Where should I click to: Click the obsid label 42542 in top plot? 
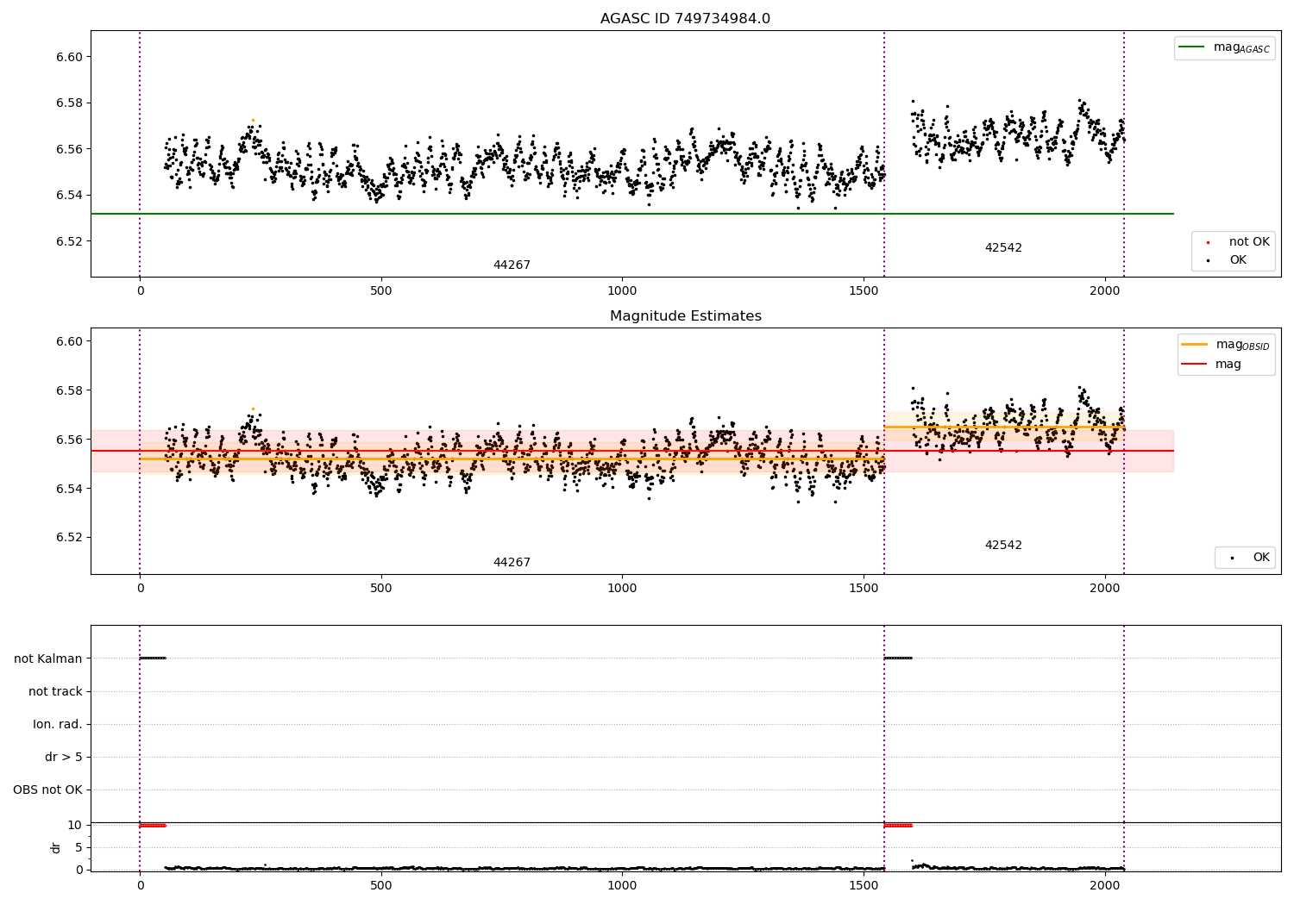point(1003,248)
